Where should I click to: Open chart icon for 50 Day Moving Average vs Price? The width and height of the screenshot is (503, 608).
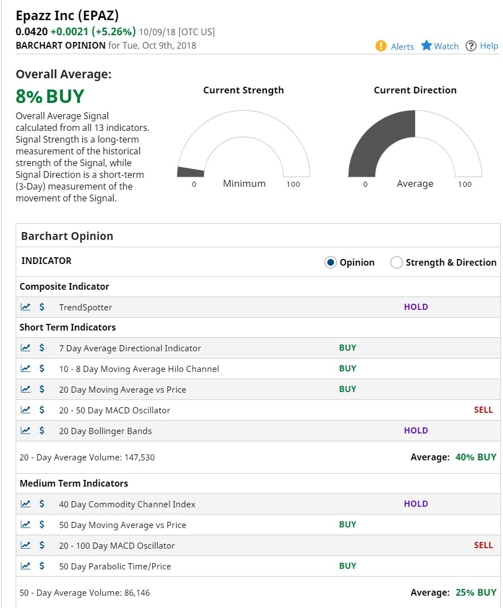coord(25,525)
